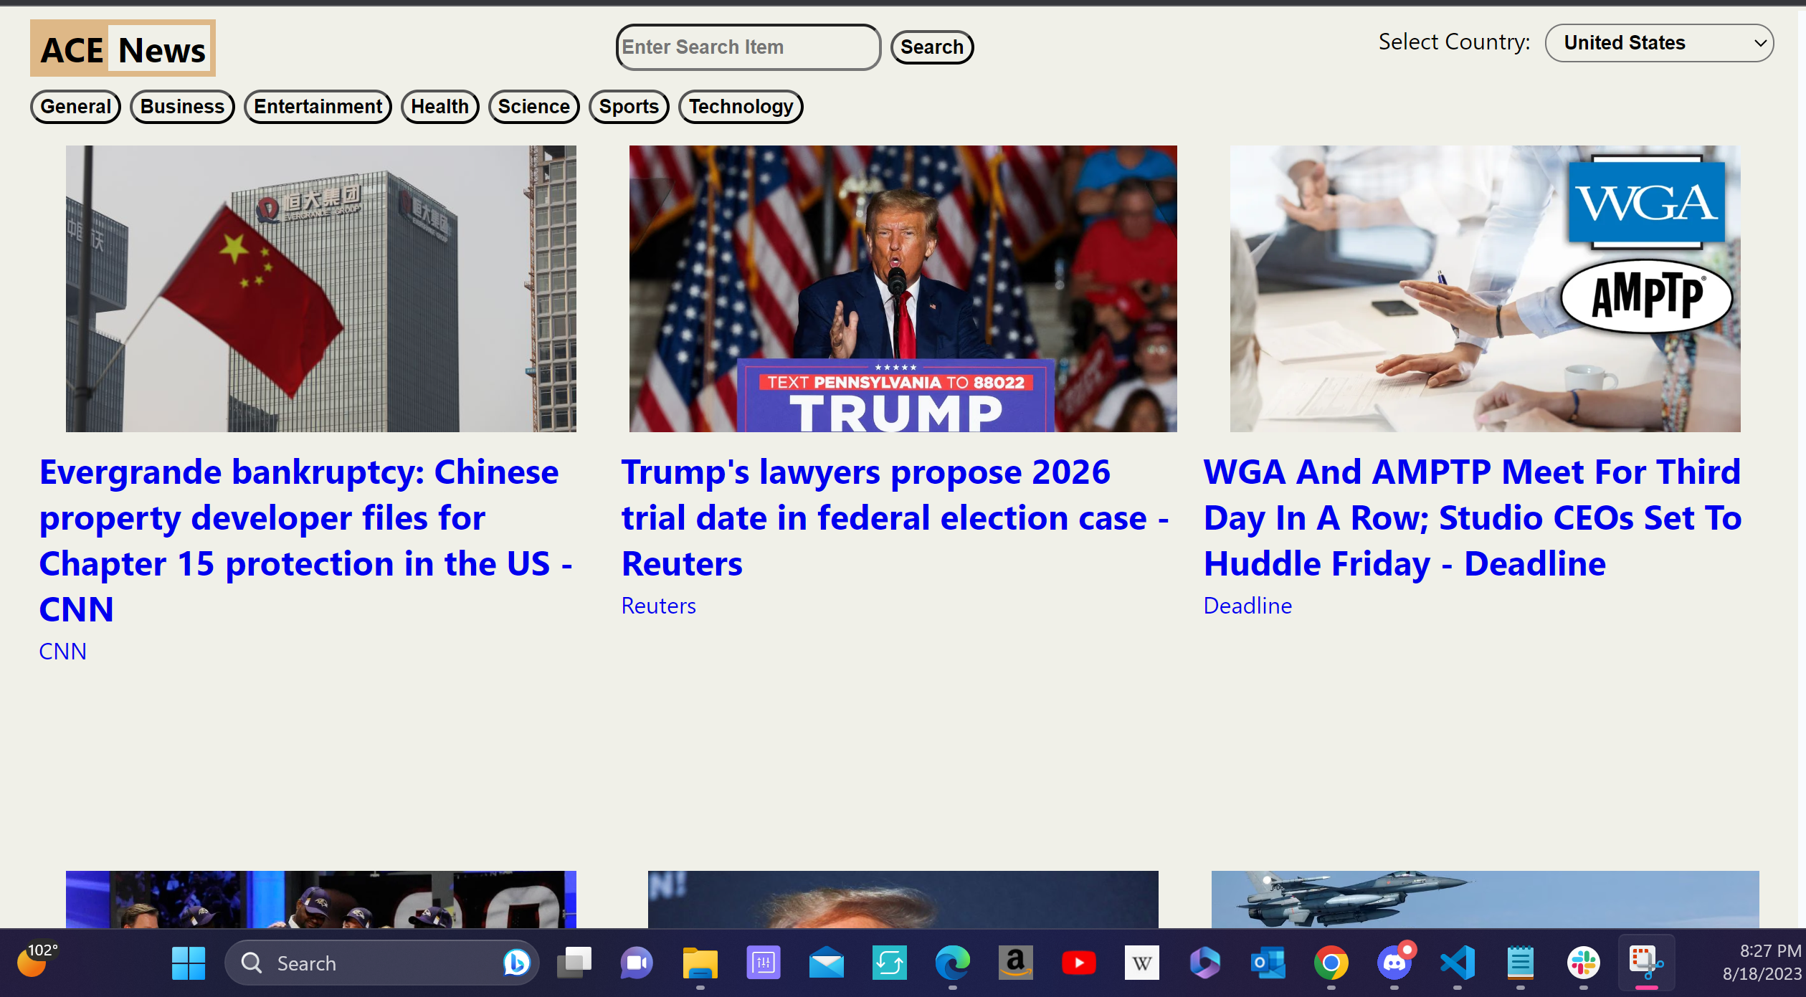
Task: Open the Entertainment category
Action: pyautogui.click(x=318, y=107)
